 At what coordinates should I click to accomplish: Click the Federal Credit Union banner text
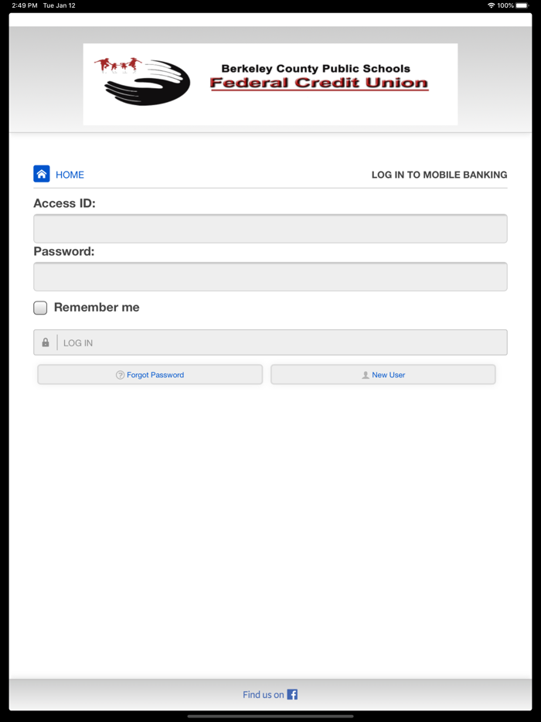point(319,83)
